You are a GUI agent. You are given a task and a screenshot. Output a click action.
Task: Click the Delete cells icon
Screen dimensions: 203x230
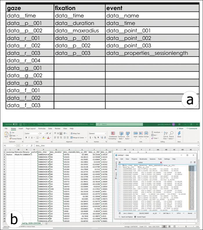coord(141,133)
